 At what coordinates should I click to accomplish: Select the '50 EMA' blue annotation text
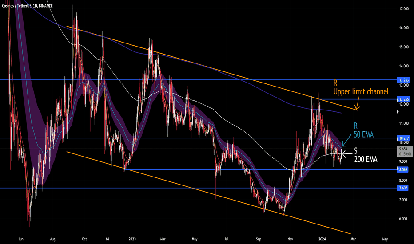pyautogui.click(x=363, y=134)
